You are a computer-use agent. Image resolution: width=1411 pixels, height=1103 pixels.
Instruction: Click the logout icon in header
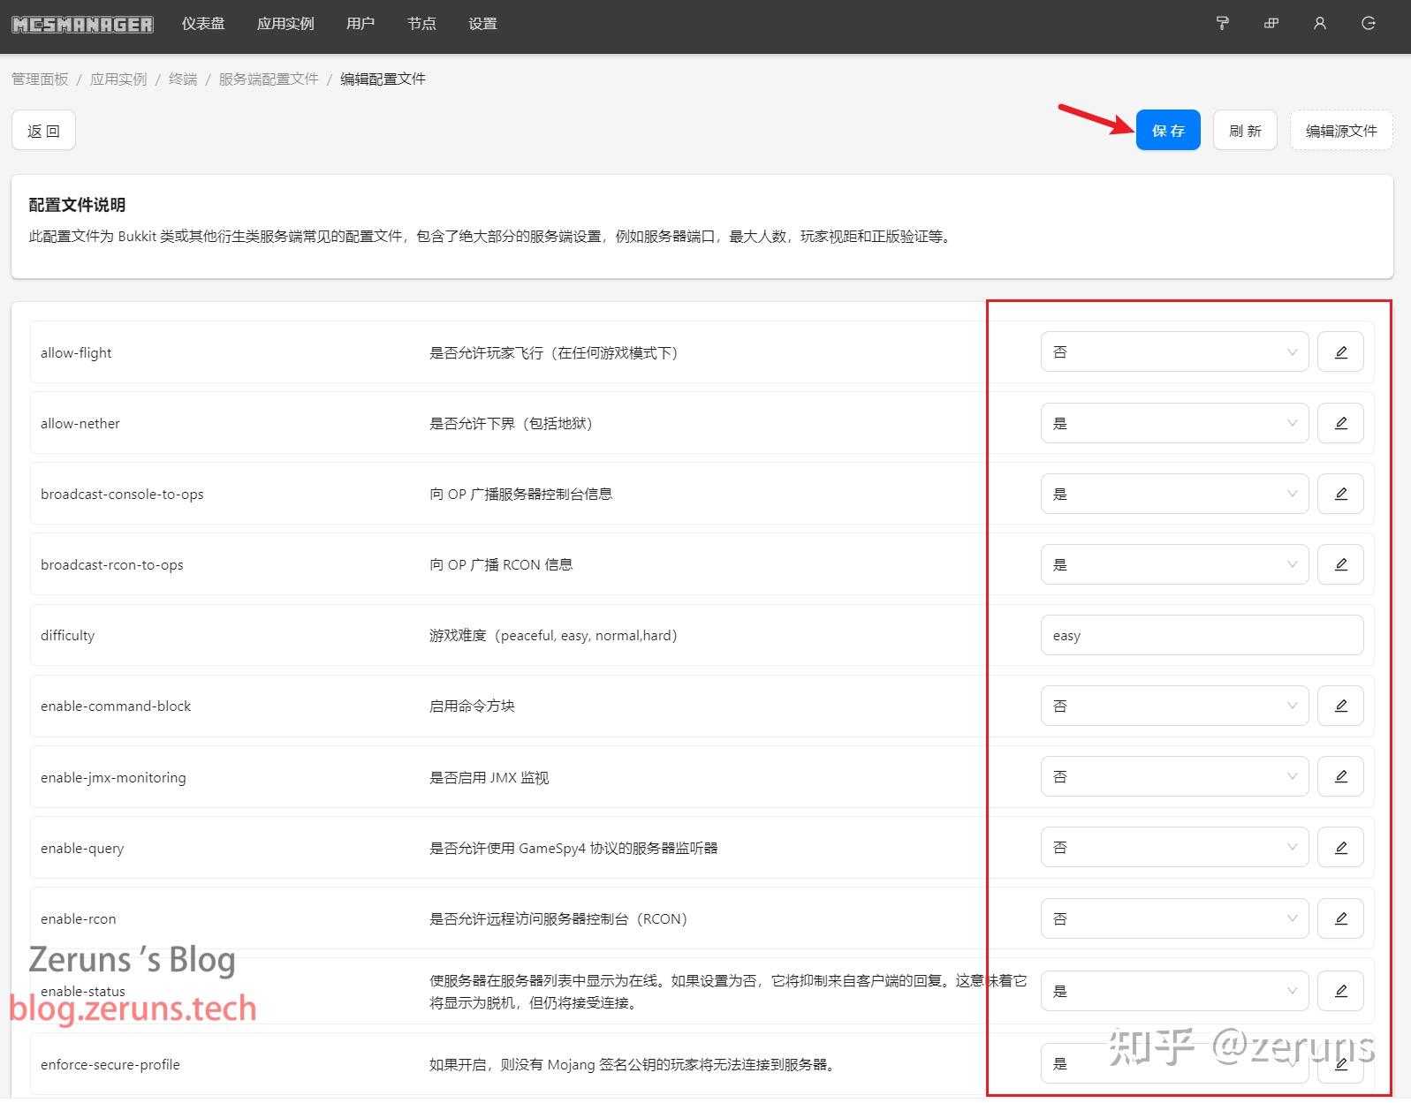click(x=1369, y=24)
